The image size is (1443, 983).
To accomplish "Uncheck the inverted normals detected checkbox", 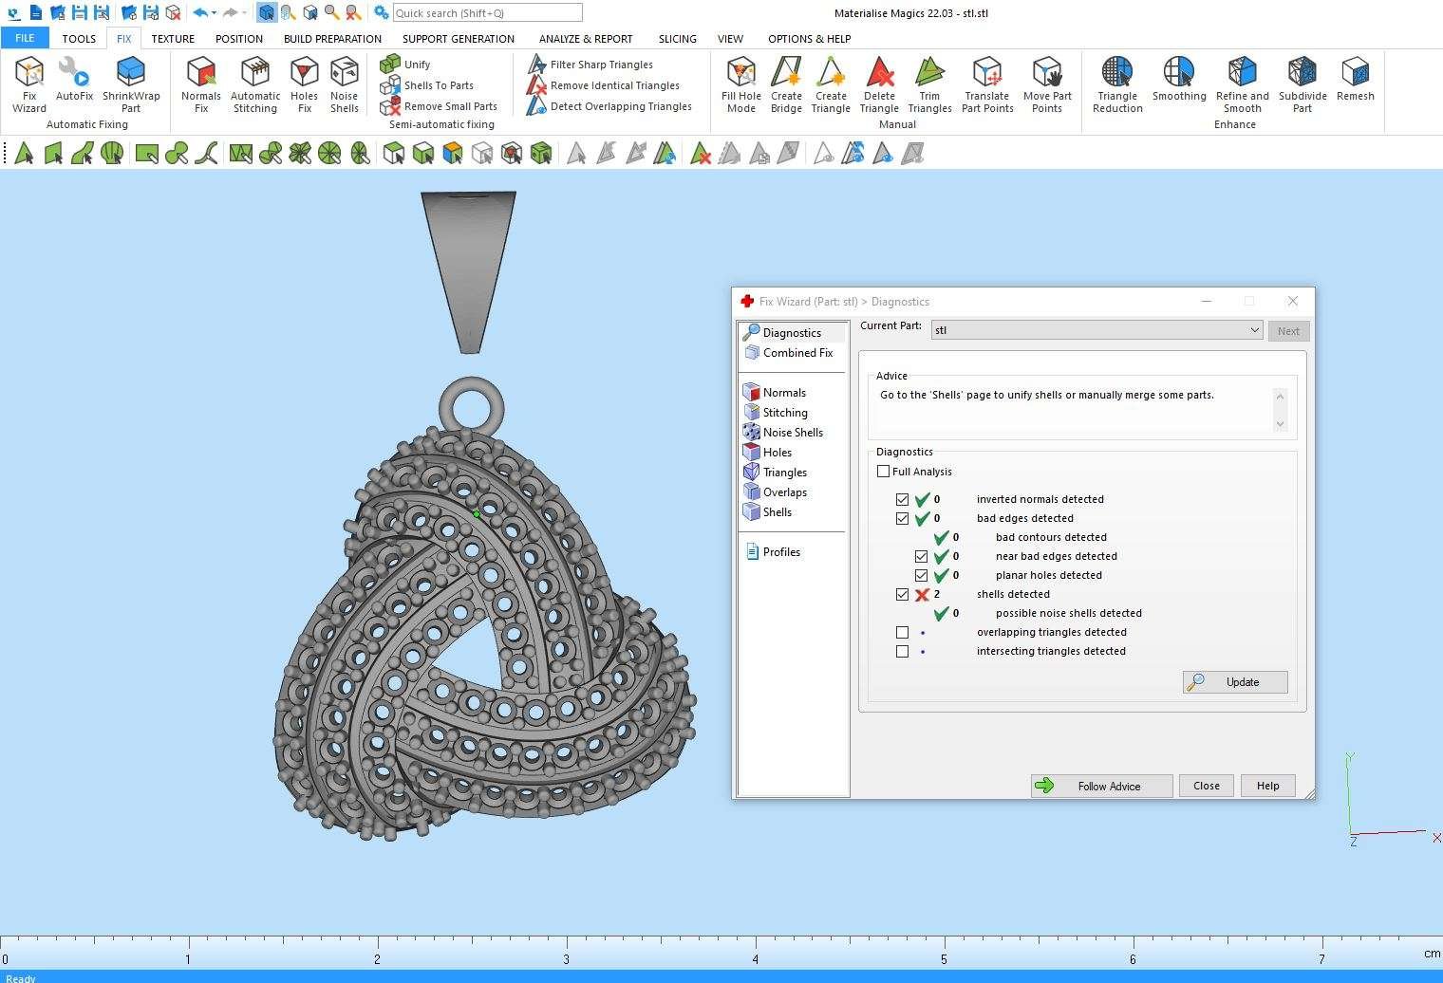I will [x=902, y=499].
